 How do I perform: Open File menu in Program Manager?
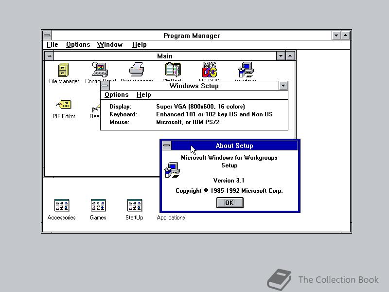coord(53,45)
